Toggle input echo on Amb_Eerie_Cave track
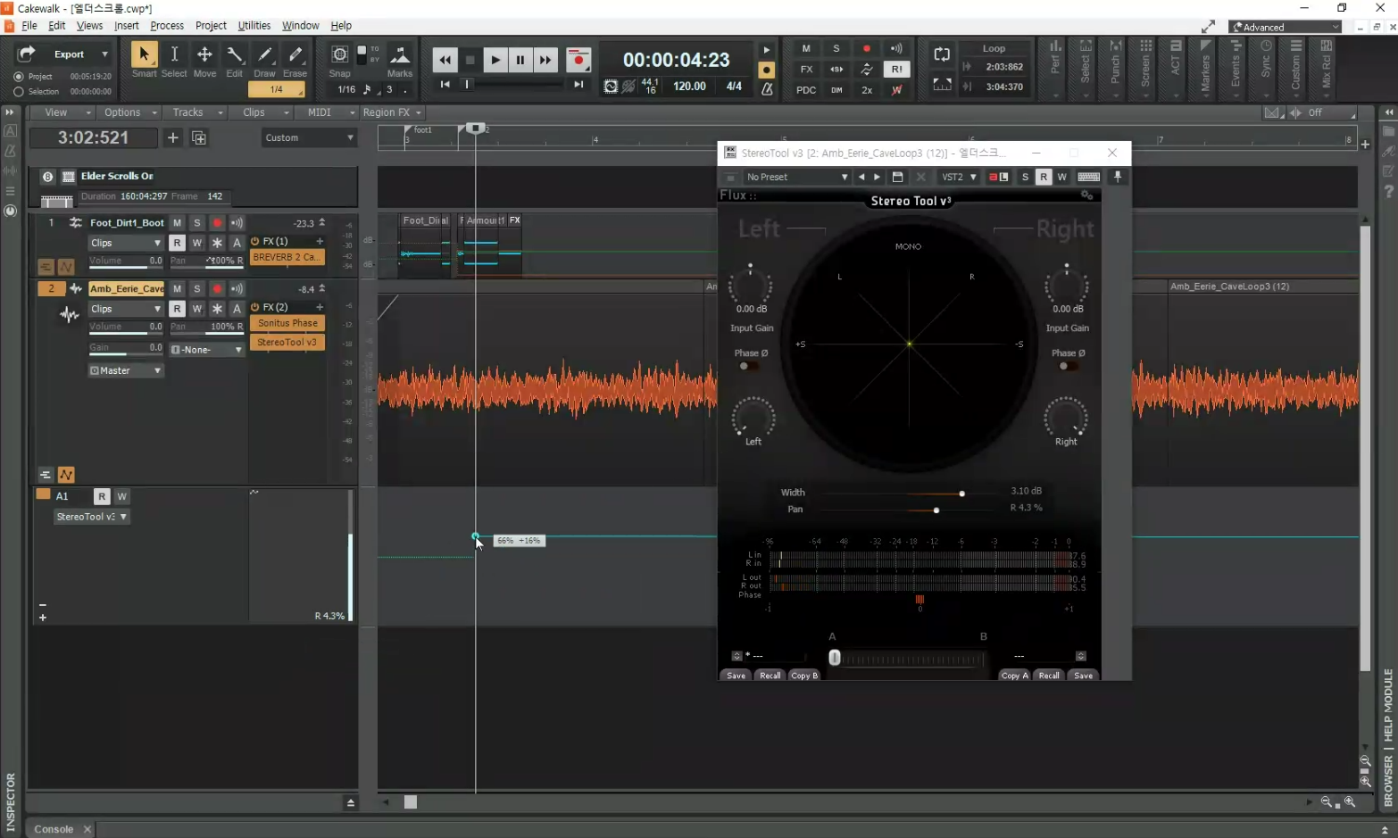 coord(237,289)
